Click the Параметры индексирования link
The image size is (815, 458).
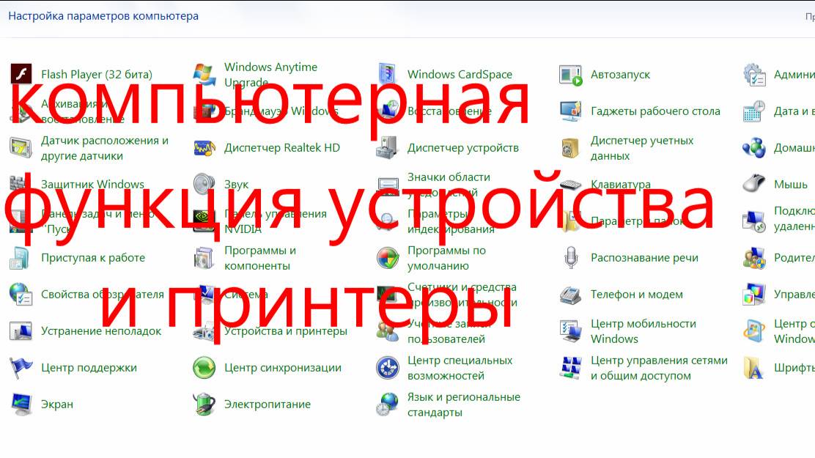(451, 221)
